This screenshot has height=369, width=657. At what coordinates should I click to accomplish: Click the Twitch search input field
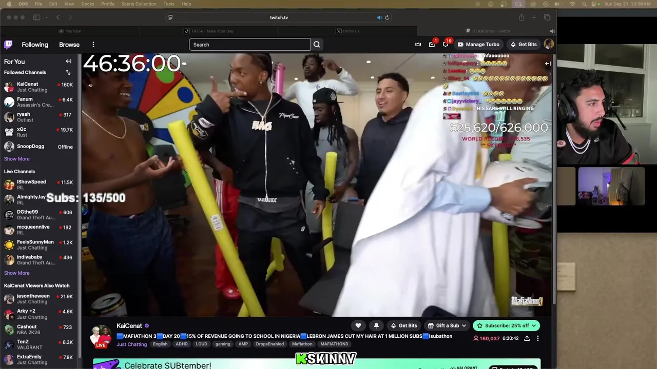249,45
